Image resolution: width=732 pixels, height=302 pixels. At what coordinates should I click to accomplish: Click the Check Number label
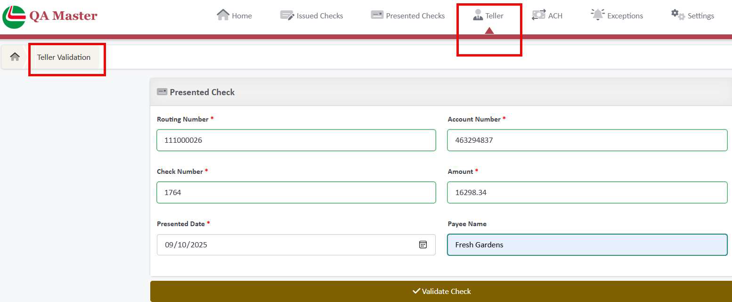tap(180, 171)
